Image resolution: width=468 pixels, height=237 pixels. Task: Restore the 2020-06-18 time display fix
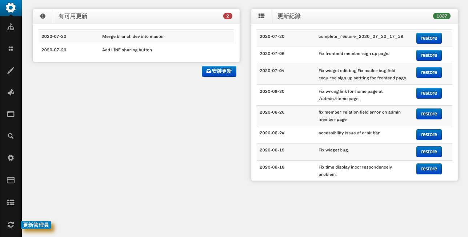click(429, 169)
